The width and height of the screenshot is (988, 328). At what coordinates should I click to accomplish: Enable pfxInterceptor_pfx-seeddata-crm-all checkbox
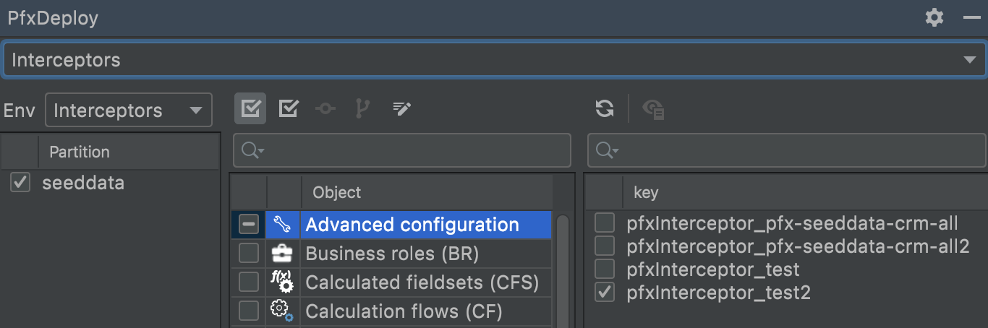pos(605,223)
